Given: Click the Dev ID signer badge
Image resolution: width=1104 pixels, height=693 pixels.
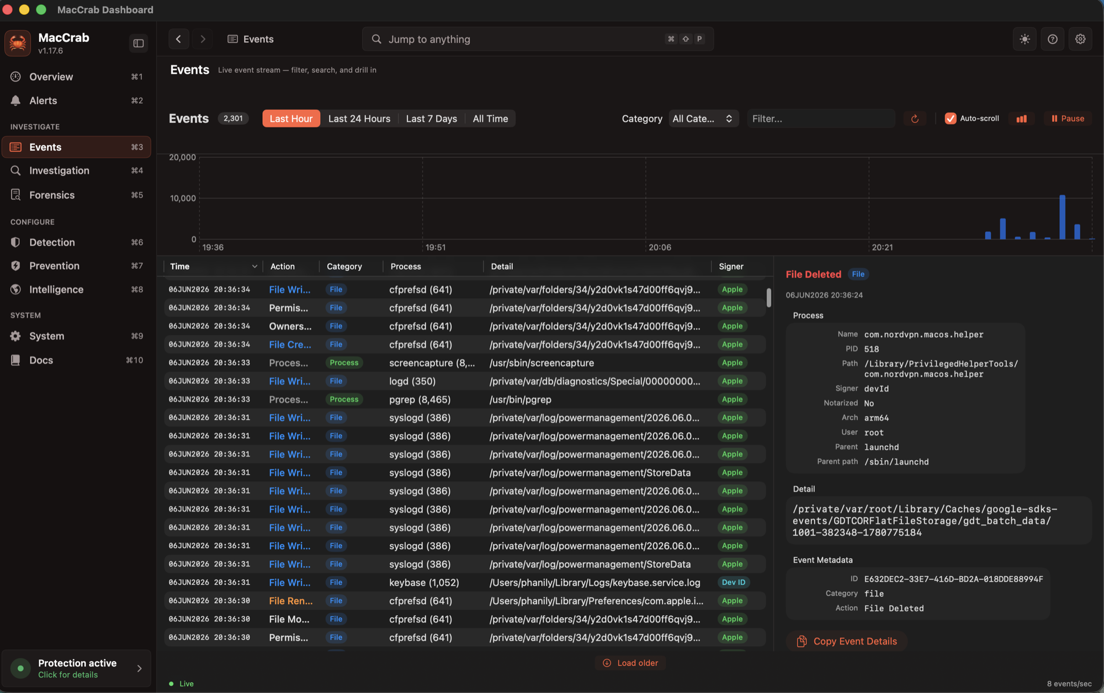Looking at the screenshot, I should click(734, 583).
